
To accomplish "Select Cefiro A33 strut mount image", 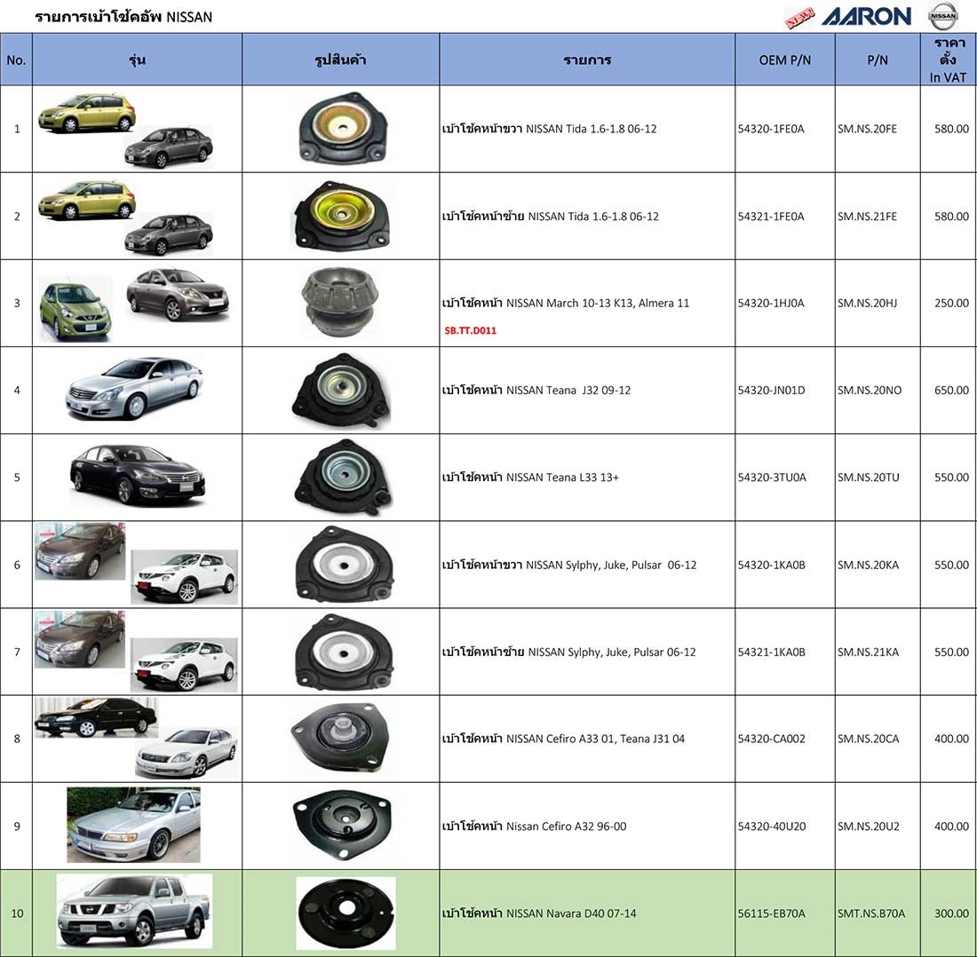I will click(339, 739).
